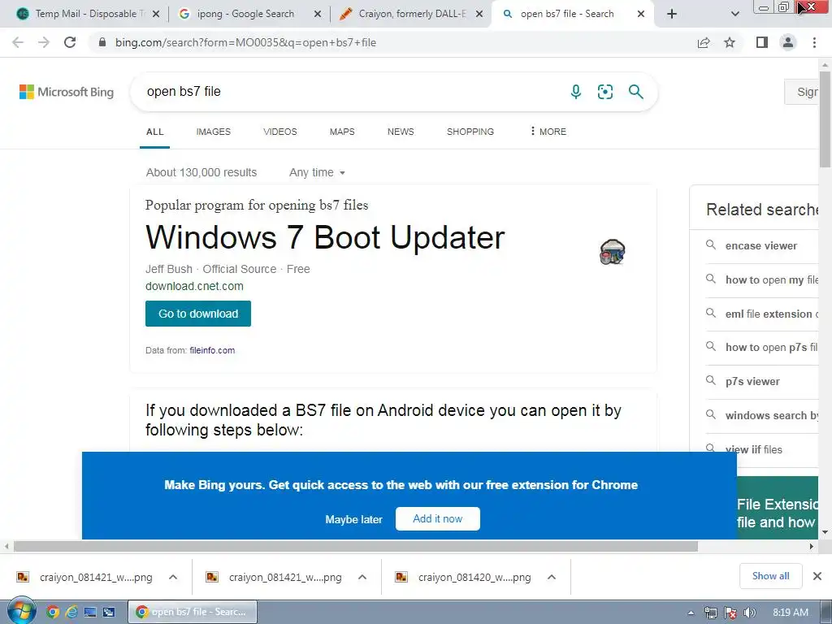Click the address bar URL
Screen dimensions: 832x624
(245, 42)
